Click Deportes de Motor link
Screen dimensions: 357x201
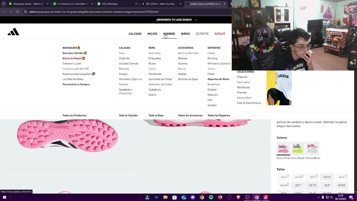coord(218,79)
